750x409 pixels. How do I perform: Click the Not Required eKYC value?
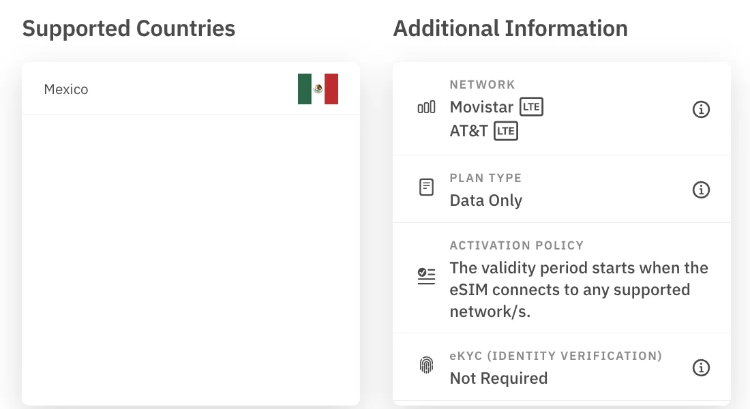[498, 378]
